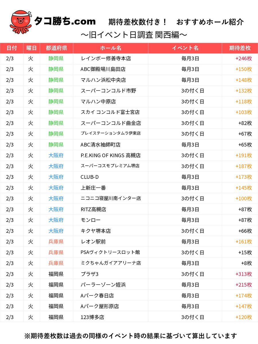Click the +150枚 value
Image resolution: width=258 pixels, height=344 pixels.
(x=243, y=69)
